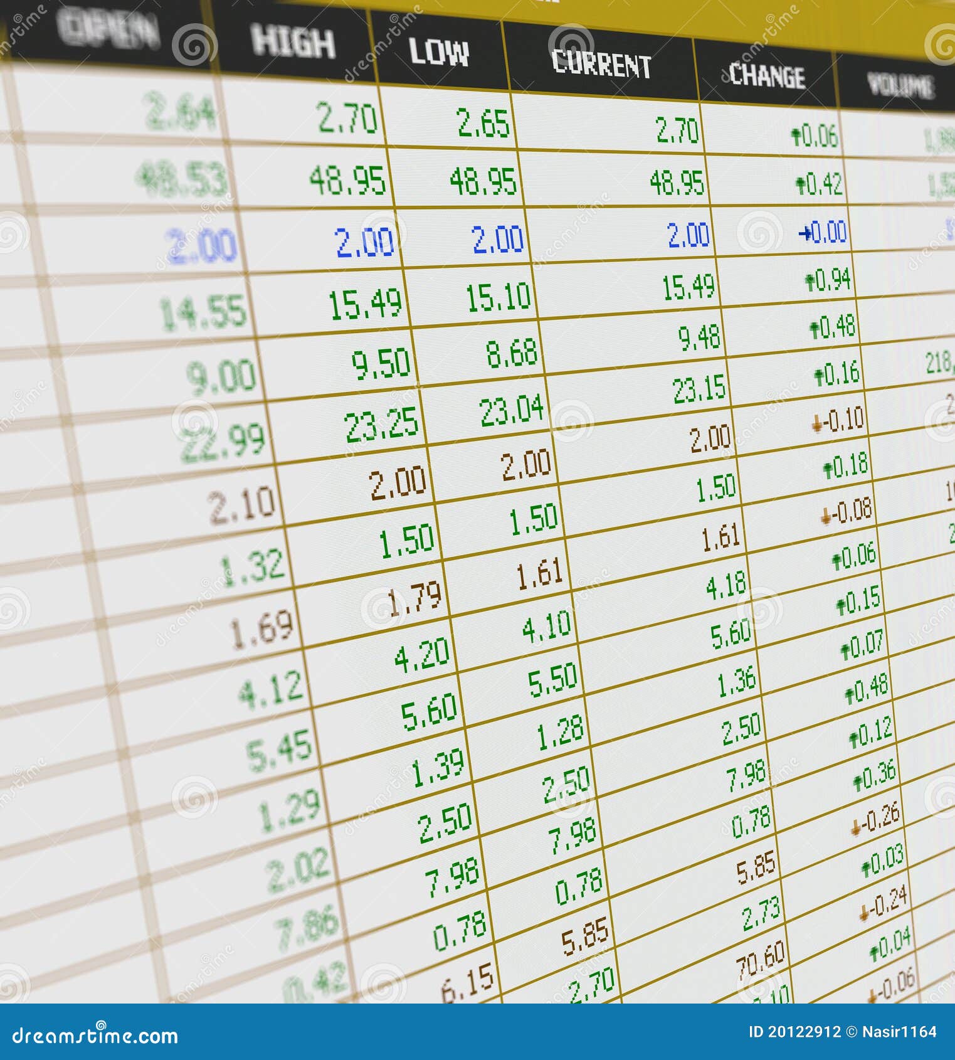The height and width of the screenshot is (1060, 955).
Task: Sort by the VOLUME column header
Action: [x=900, y=85]
